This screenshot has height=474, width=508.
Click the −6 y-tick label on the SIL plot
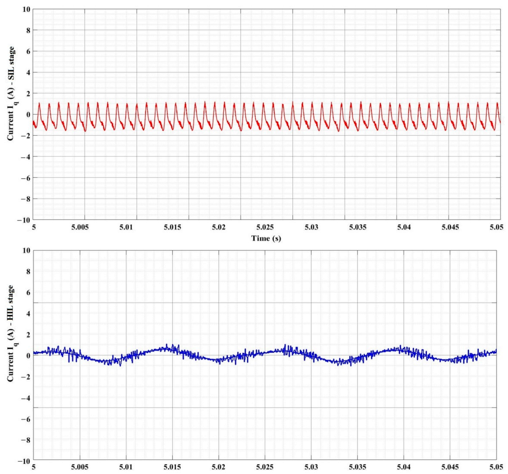point(24,178)
